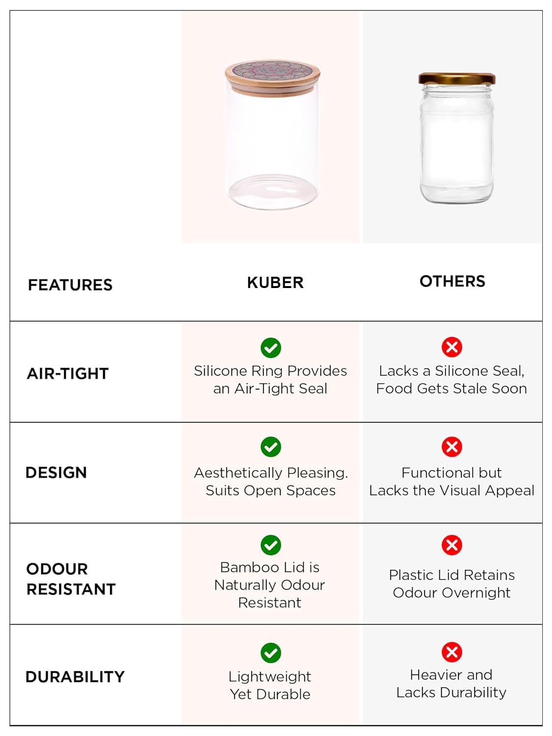Click the red cross in Odour Resistant row

452,545
